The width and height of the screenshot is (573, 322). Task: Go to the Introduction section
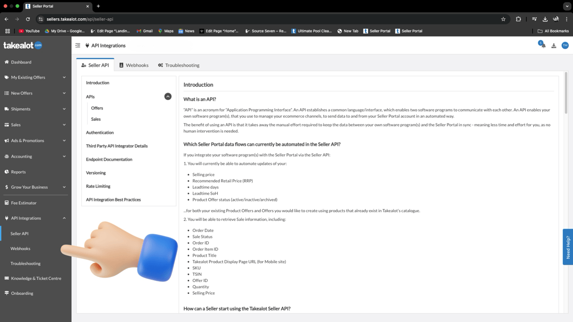click(x=97, y=83)
